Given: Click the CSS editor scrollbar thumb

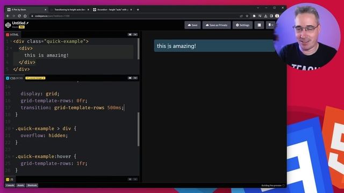Looking at the screenshot, I should tap(139, 129).
